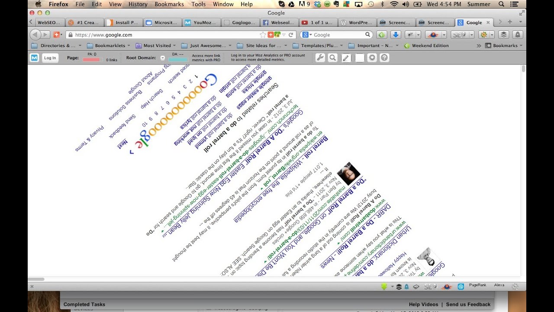
Task: Open the Tools menu
Action: pos(199,4)
